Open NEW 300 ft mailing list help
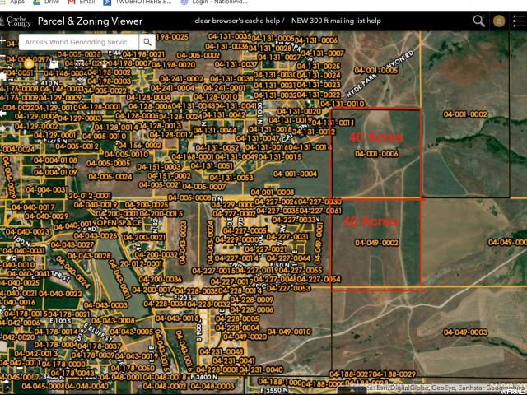Screen dimensions: 527x395 click(336, 21)
